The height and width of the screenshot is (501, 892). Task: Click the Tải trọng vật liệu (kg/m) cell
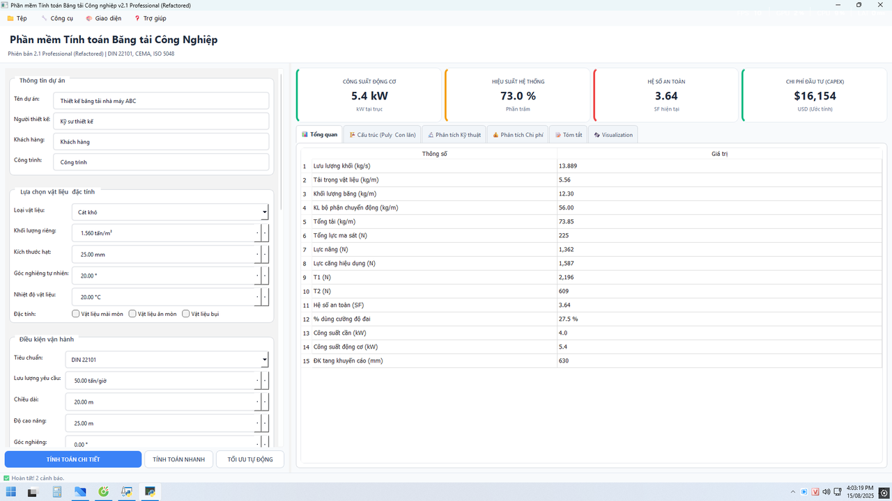point(435,180)
